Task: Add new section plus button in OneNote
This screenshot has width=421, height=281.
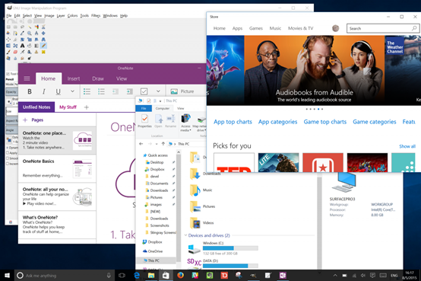Action: tap(87, 107)
